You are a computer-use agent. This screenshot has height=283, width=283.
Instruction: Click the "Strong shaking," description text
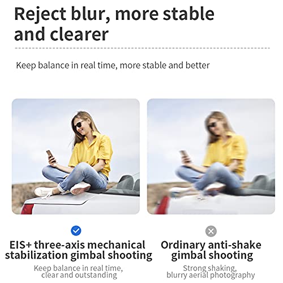pos(210,268)
